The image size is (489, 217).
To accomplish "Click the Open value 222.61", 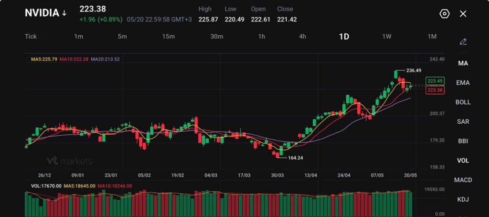I will (260, 20).
